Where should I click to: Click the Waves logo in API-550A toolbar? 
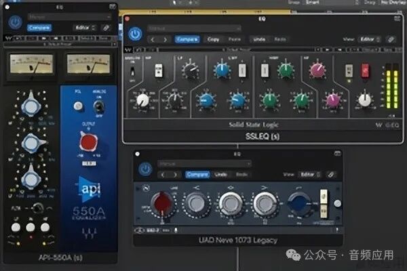8,39
